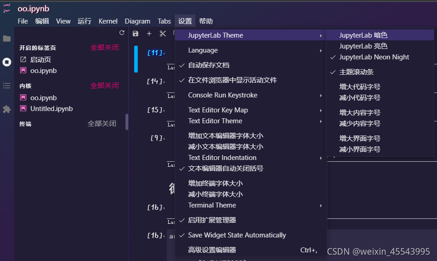Click cell prompt [11]
Screen dimensions: 437x261
click(x=156, y=53)
